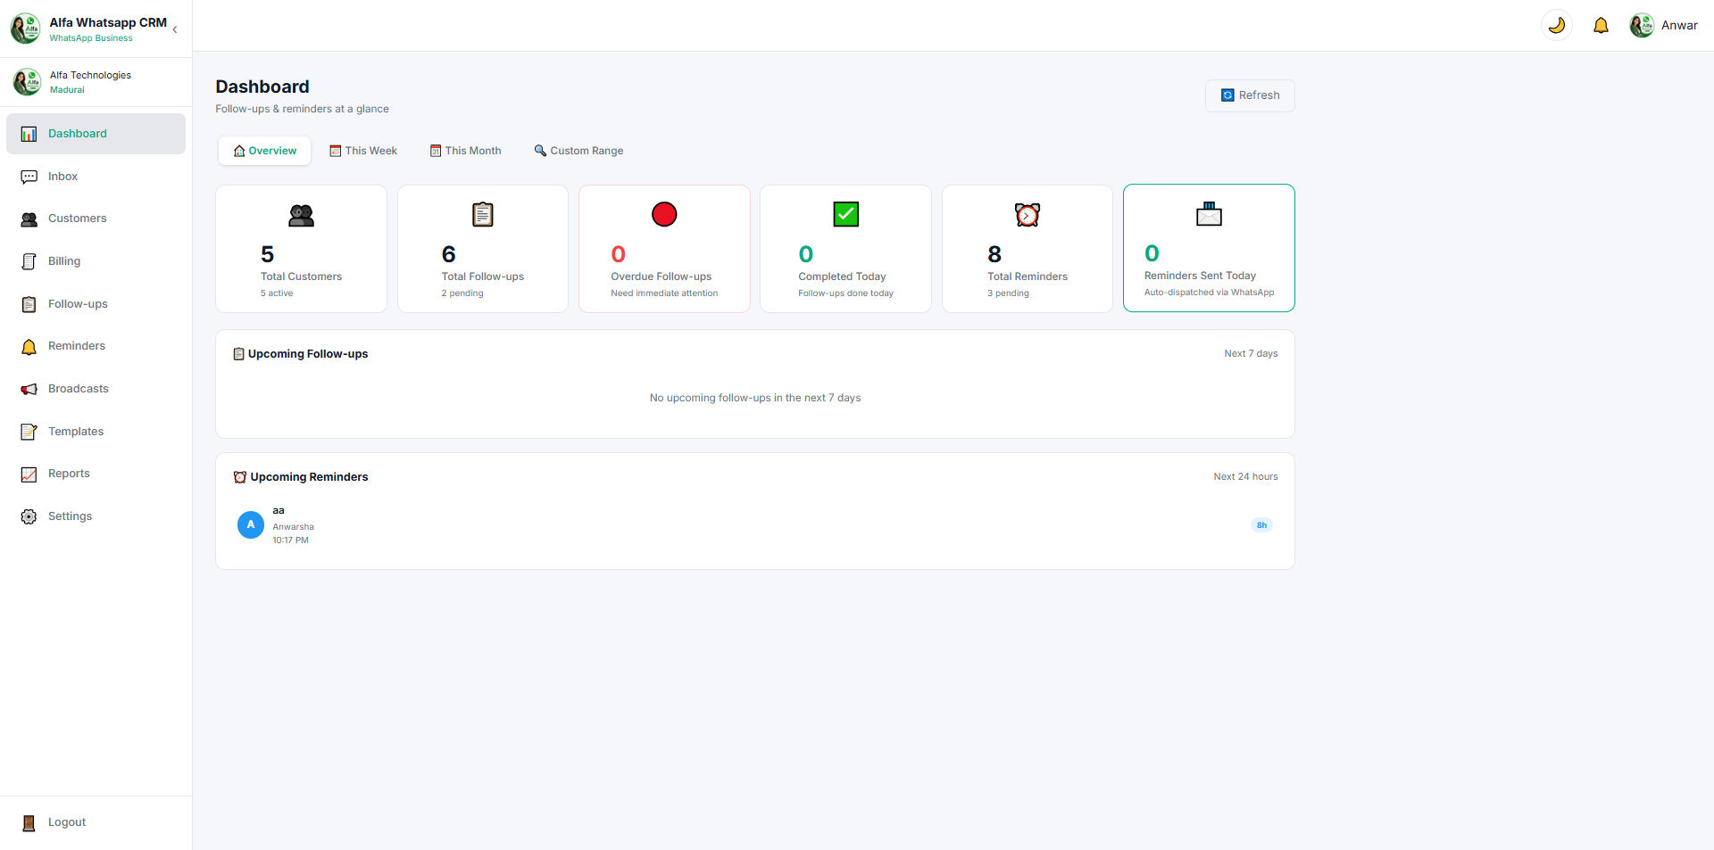Go to Customers in the sidebar
The image size is (1714, 850).
point(96,219)
